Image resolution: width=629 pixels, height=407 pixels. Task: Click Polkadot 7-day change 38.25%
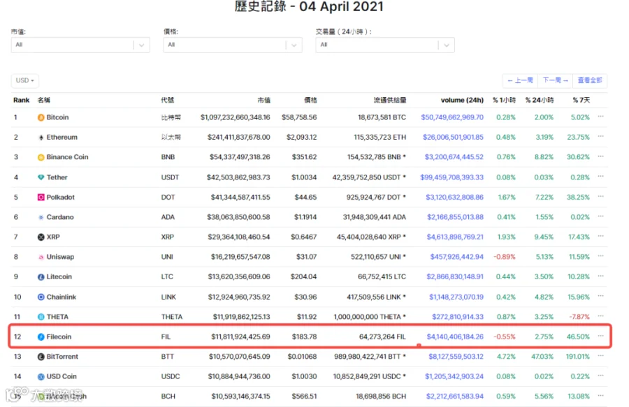click(x=578, y=197)
